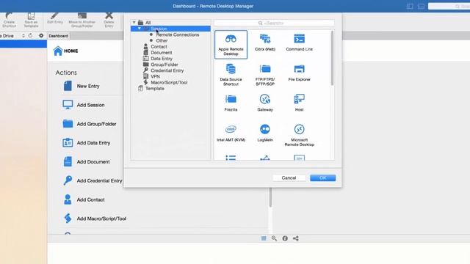Click the share icon in bottom bar

295,238
